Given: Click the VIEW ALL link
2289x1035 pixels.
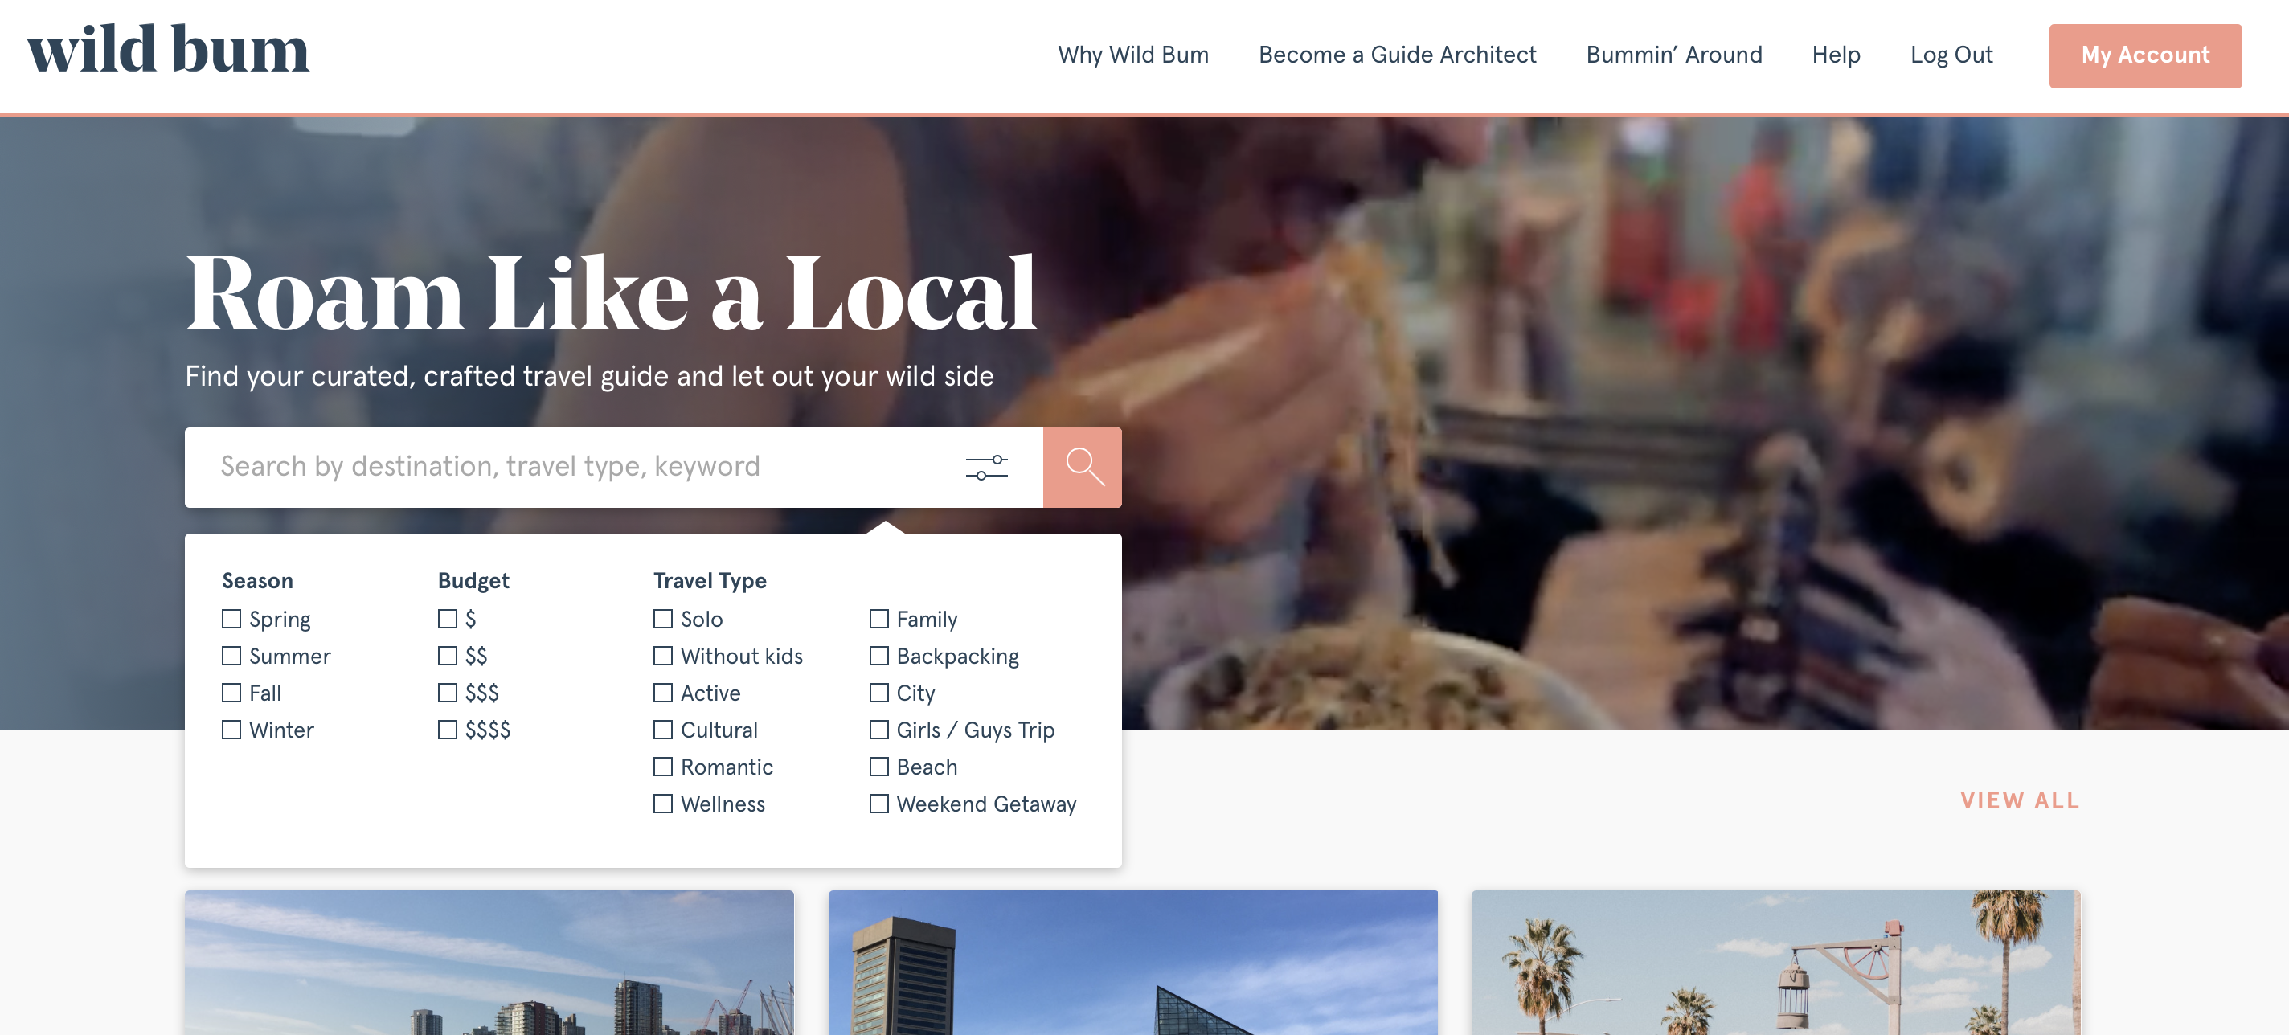Looking at the screenshot, I should pyautogui.click(x=2020, y=800).
